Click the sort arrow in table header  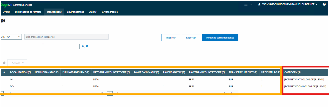click(5, 72)
